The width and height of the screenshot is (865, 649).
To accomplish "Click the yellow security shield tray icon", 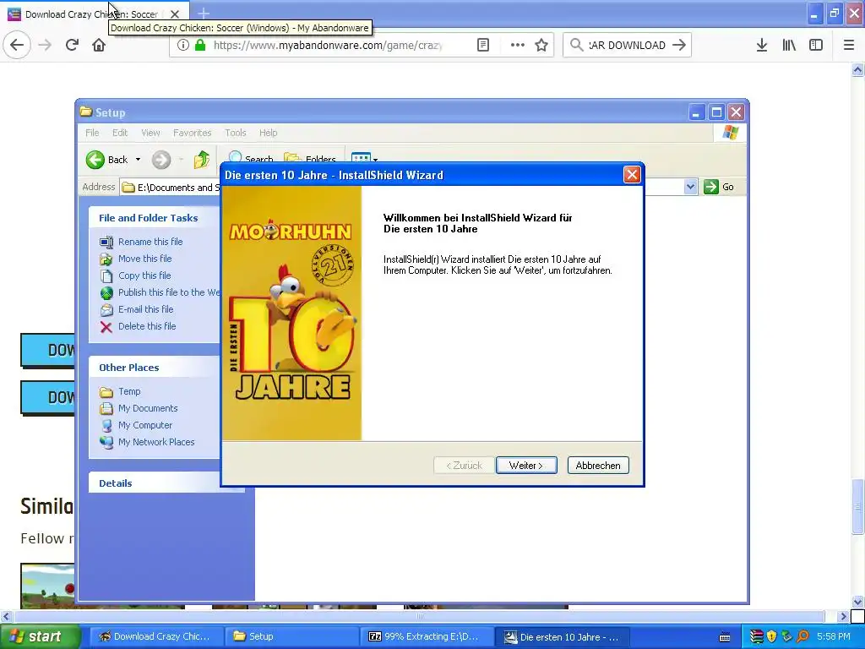I will 772,636.
